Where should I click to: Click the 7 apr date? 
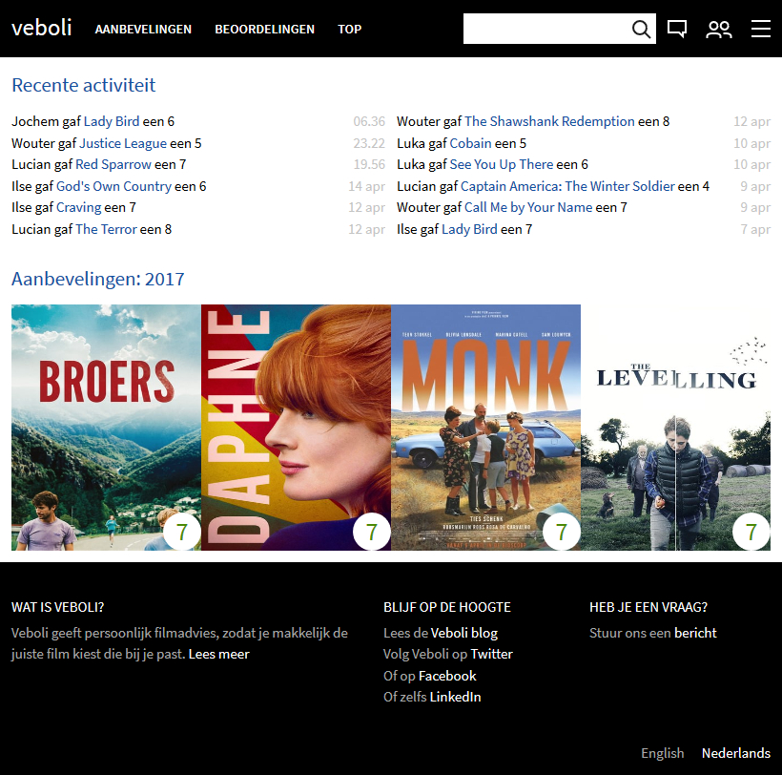(x=755, y=230)
